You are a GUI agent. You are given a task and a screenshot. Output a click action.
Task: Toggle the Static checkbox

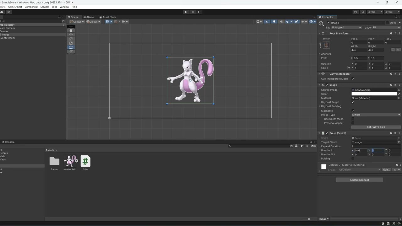pos(388,23)
